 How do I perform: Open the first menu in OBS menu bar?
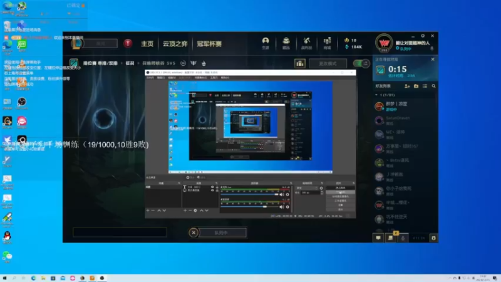pyautogui.click(x=150, y=78)
